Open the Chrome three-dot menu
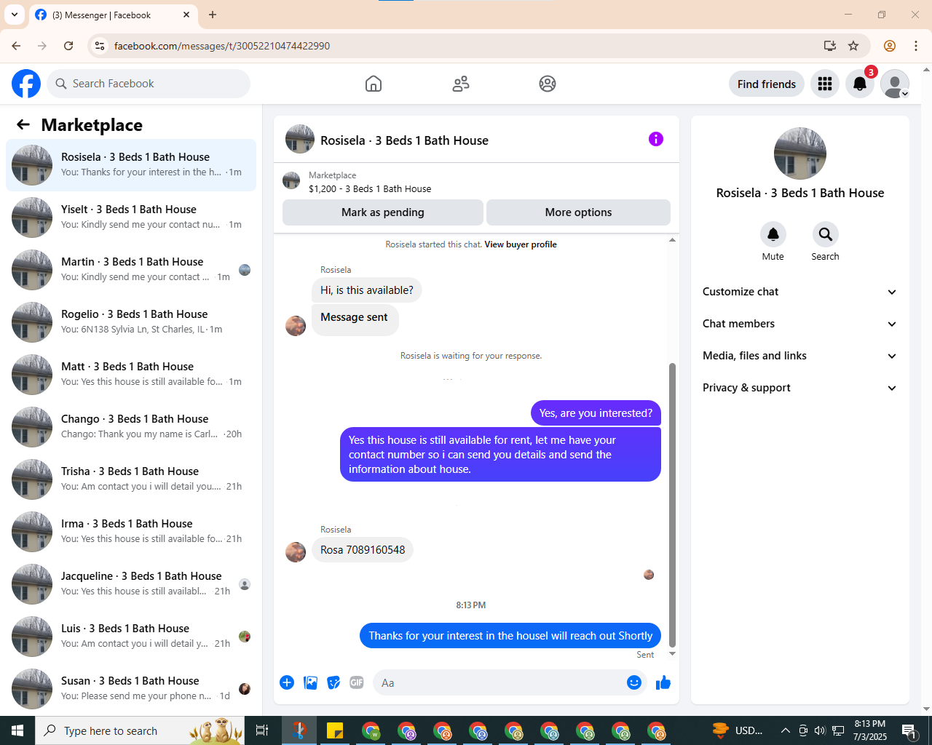Screen dimensions: 932x745 point(916,46)
